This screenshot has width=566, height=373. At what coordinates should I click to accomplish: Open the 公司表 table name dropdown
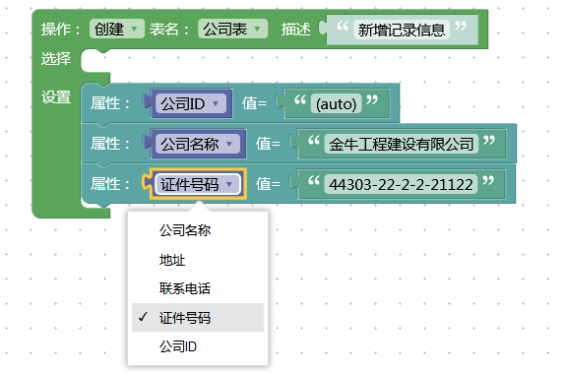point(232,29)
